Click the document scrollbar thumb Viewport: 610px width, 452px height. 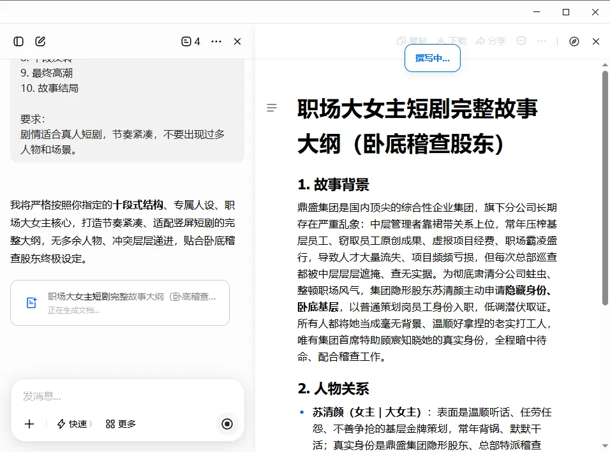605,188
